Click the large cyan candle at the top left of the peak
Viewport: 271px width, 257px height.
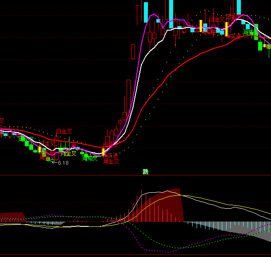point(146,12)
